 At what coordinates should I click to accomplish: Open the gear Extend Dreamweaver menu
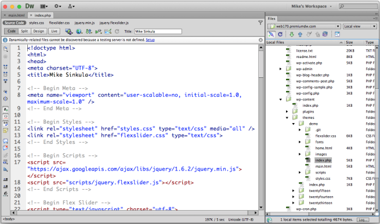tap(57, 6)
